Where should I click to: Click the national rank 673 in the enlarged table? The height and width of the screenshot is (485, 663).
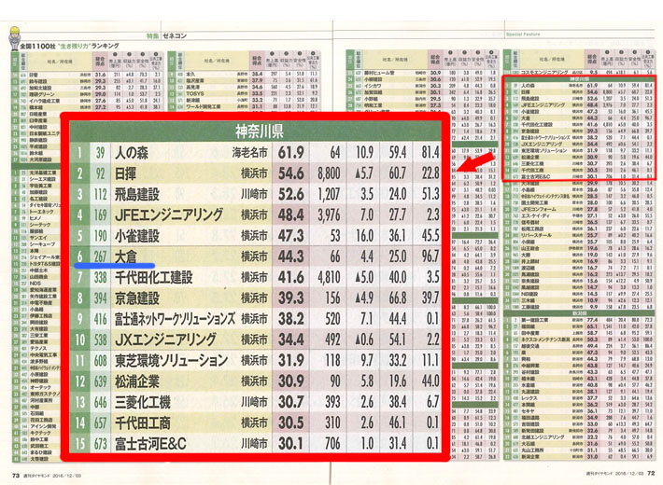(100, 444)
